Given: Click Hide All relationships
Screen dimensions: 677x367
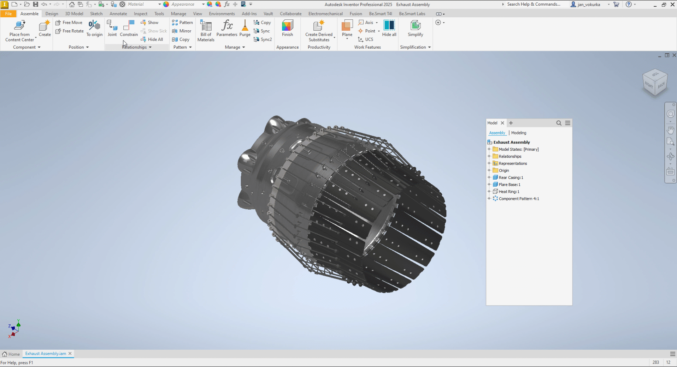Looking at the screenshot, I should [152, 40].
